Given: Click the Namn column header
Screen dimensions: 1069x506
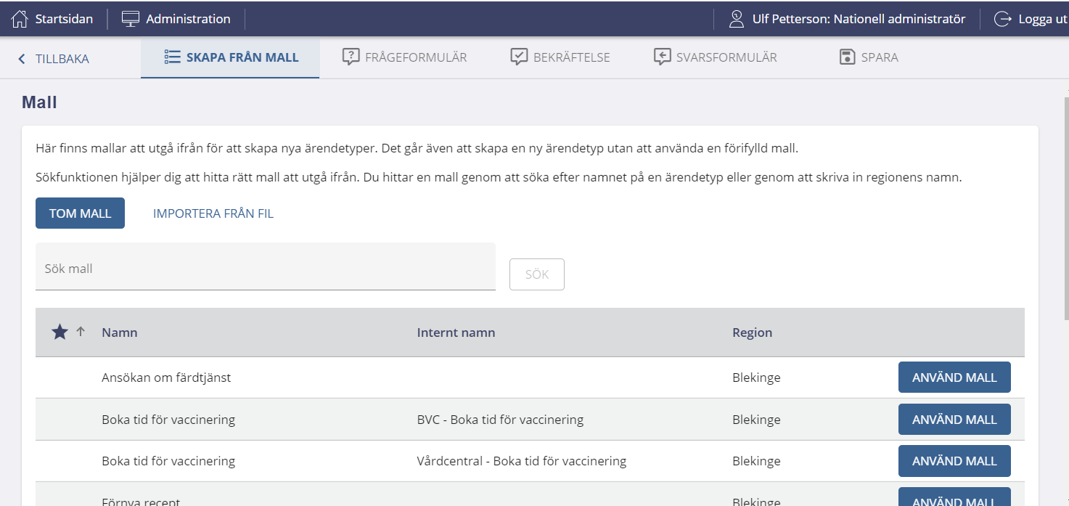Looking at the screenshot, I should click(120, 332).
